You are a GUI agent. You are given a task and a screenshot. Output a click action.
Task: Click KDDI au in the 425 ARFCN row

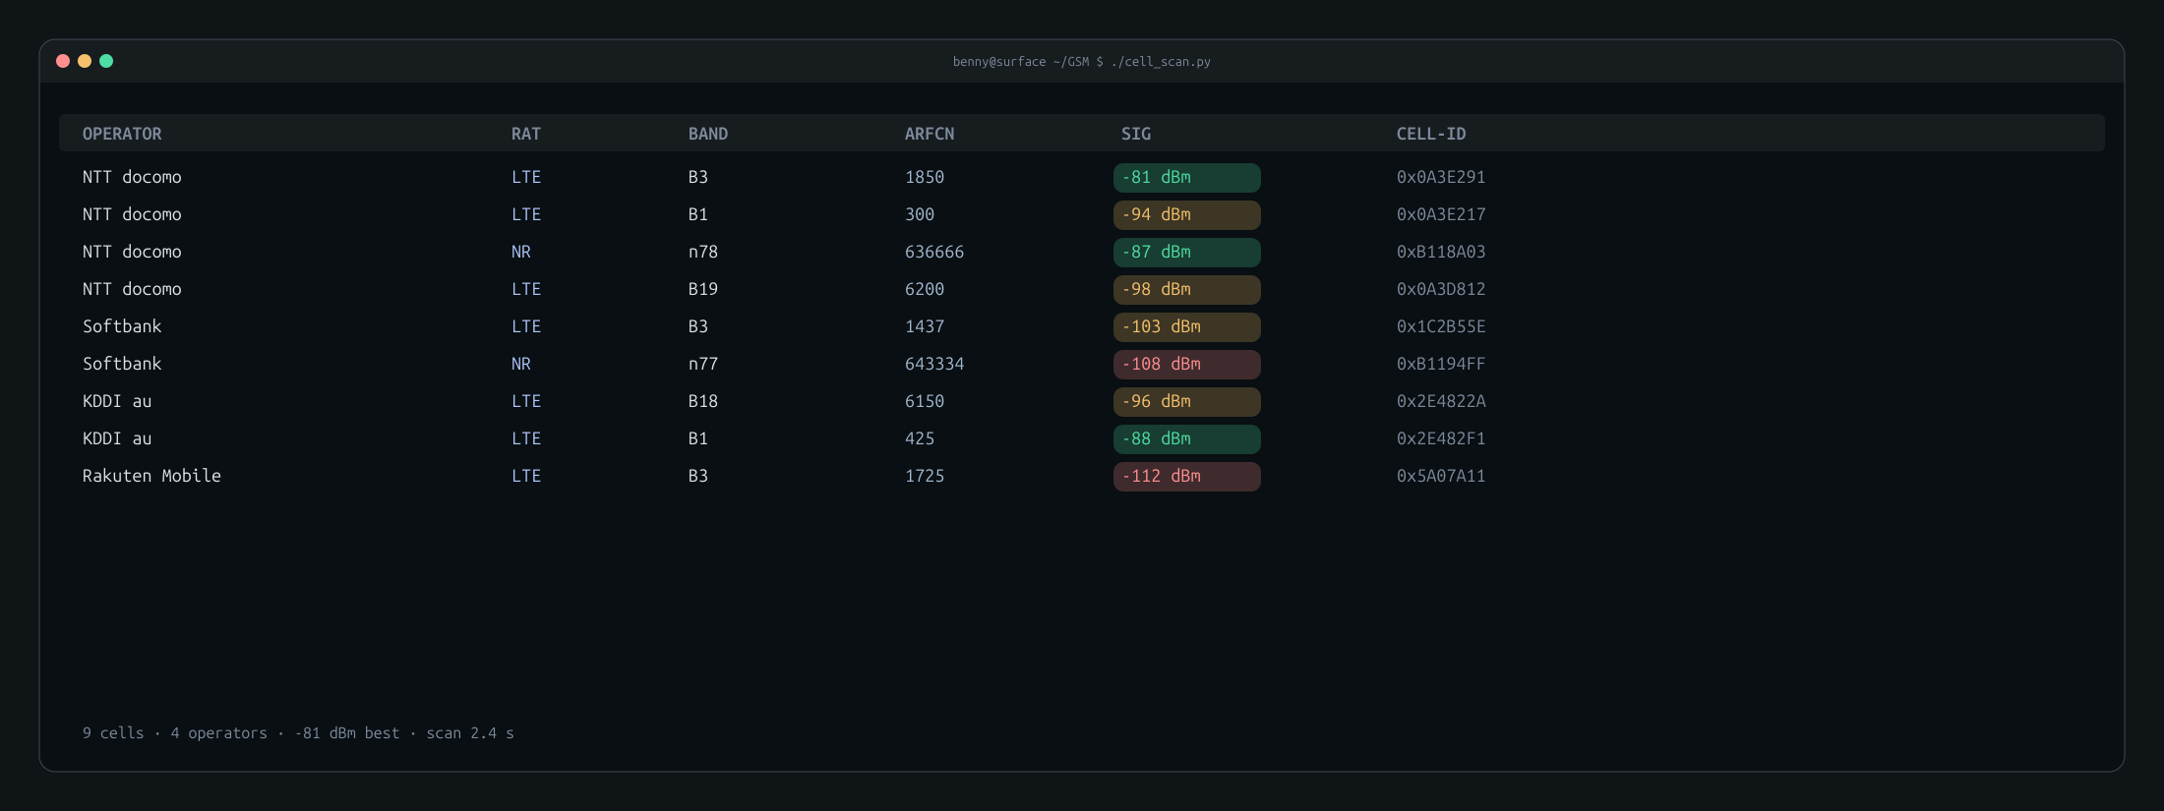pos(117,438)
